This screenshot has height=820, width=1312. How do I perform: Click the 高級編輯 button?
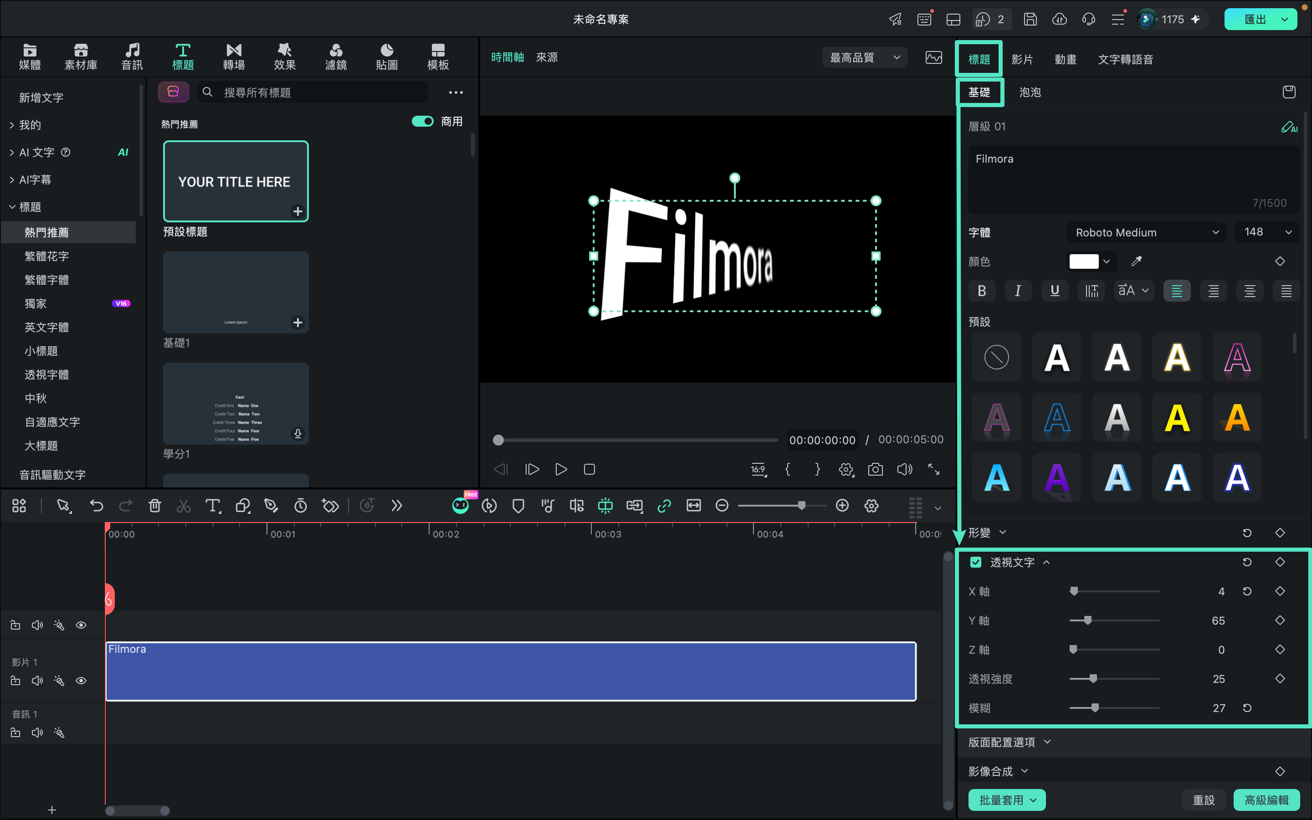pos(1266,800)
